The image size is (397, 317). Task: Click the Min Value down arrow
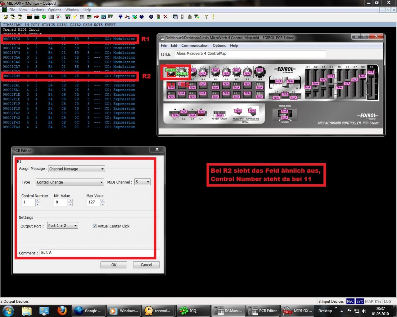point(70,205)
